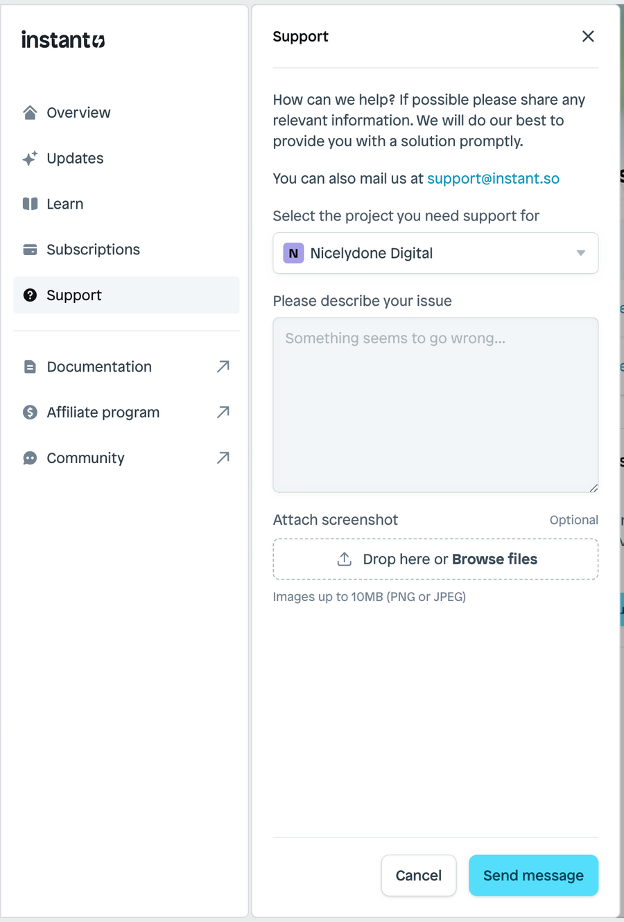Email support via the support@instant.so link

pos(493,178)
